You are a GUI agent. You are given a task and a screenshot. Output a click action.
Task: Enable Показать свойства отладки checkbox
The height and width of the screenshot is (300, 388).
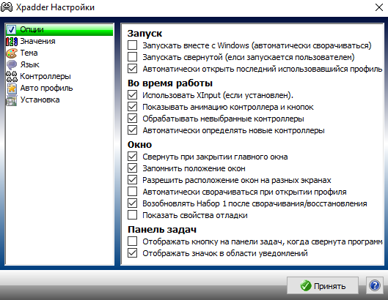pos(132,215)
